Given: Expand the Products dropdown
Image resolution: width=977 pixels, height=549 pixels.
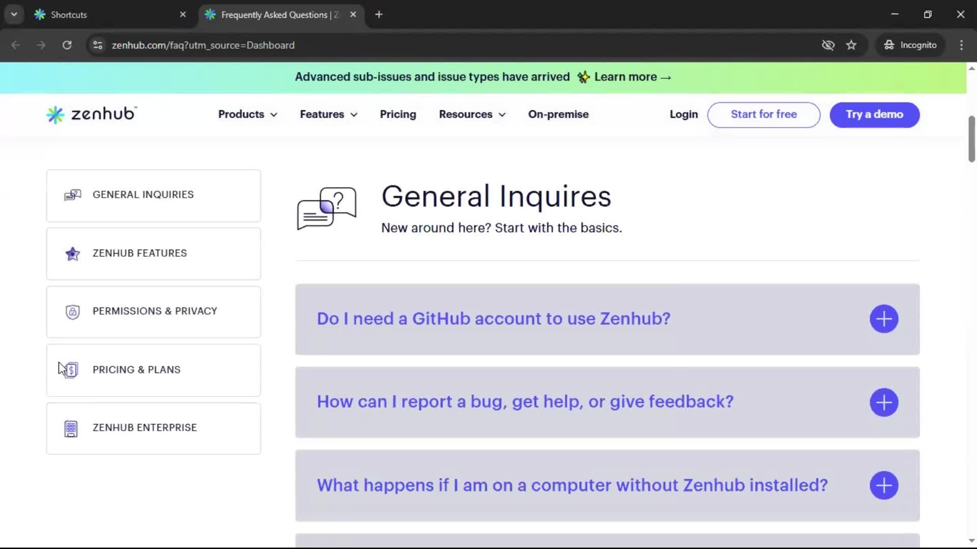Looking at the screenshot, I should point(247,114).
